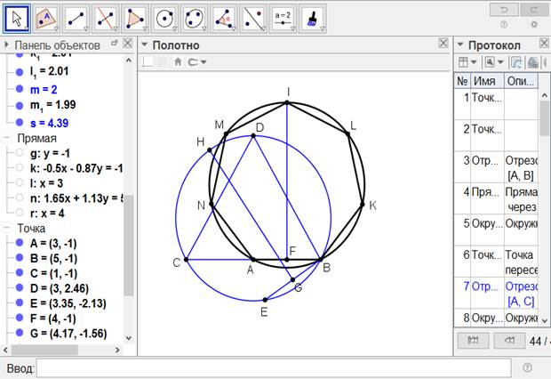
Task: Select the Angle tool
Action: click(x=223, y=19)
